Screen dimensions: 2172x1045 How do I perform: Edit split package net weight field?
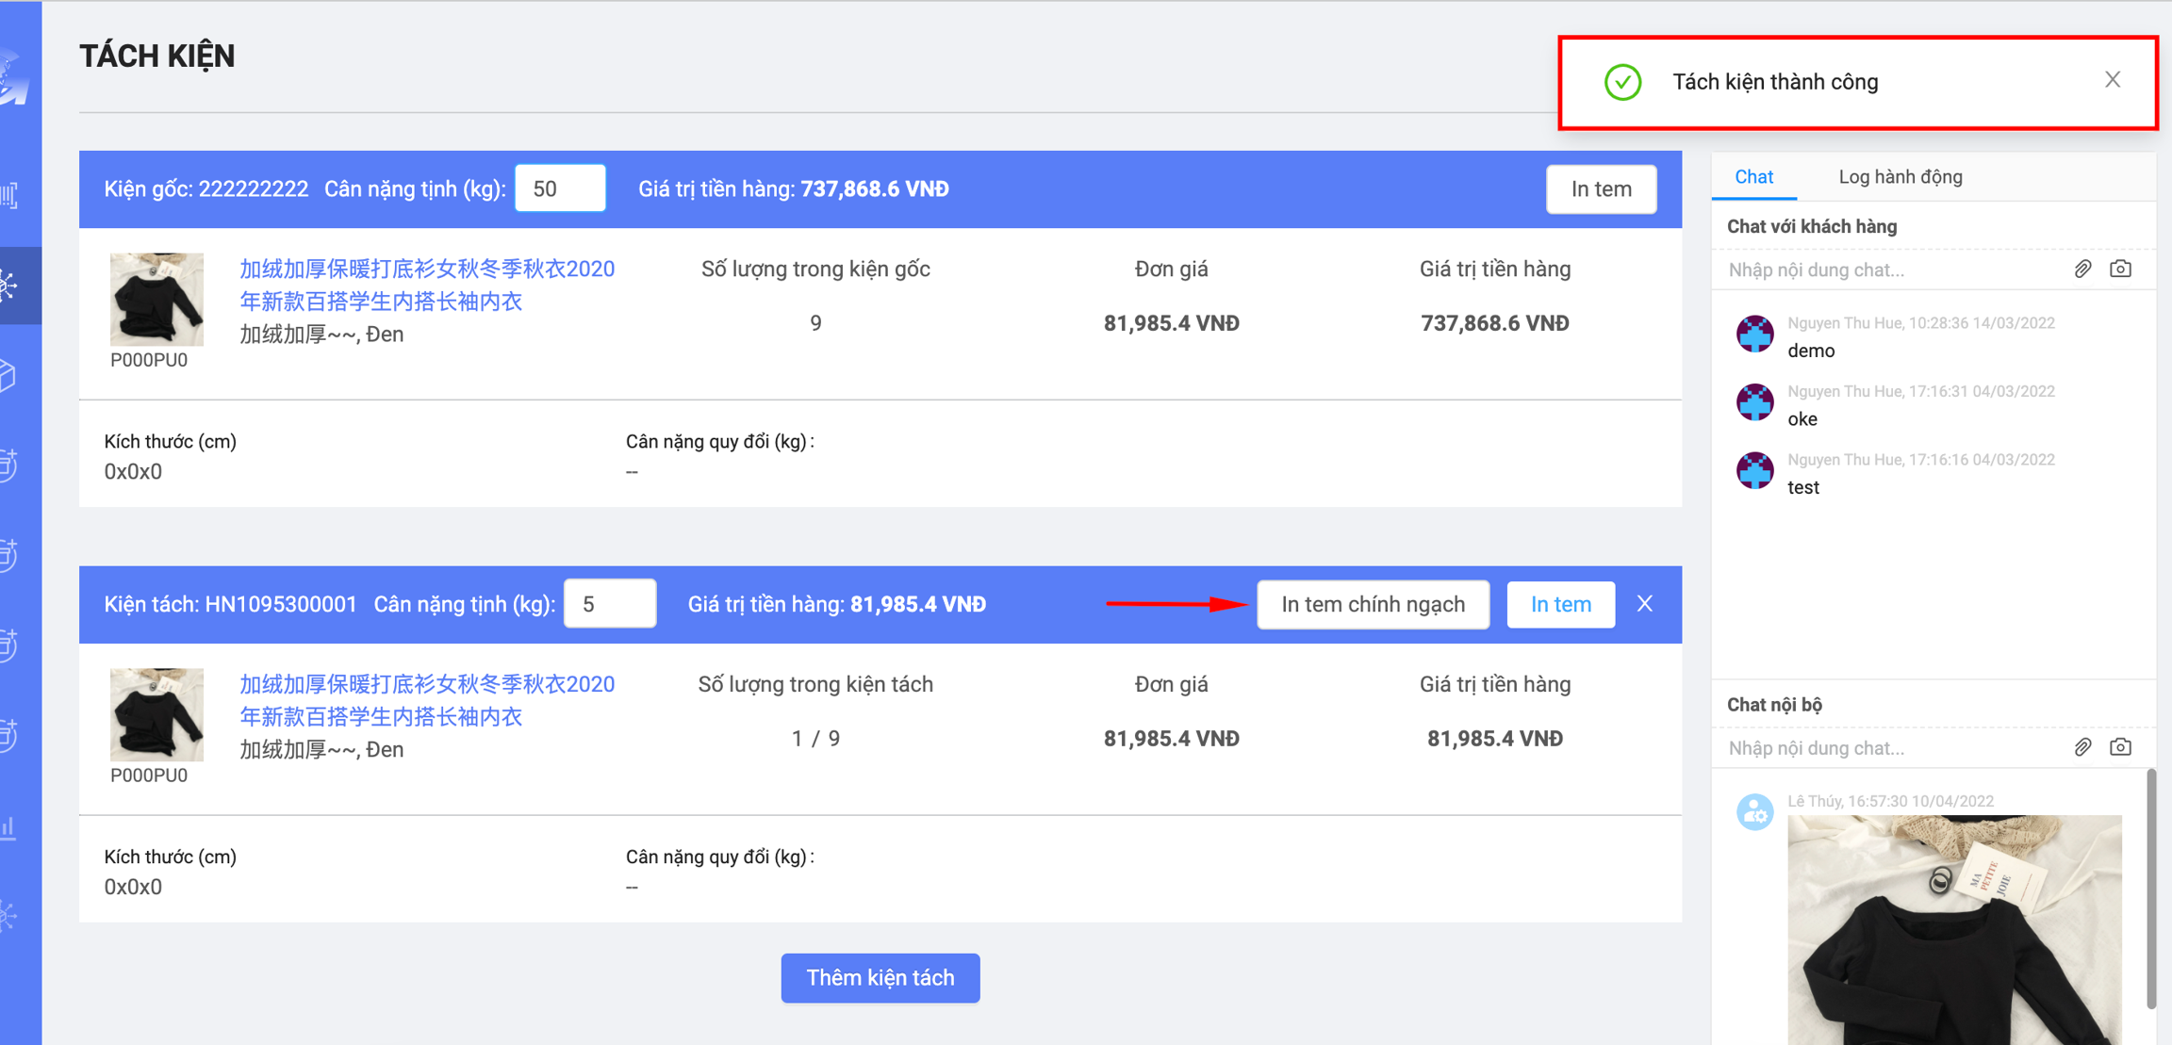(609, 604)
